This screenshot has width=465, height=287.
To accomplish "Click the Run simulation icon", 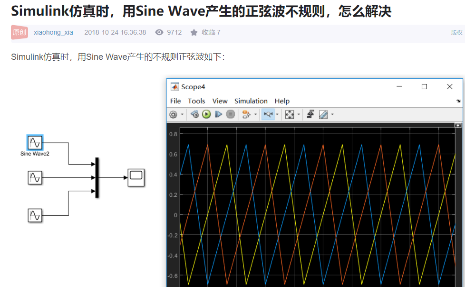I will point(206,114).
